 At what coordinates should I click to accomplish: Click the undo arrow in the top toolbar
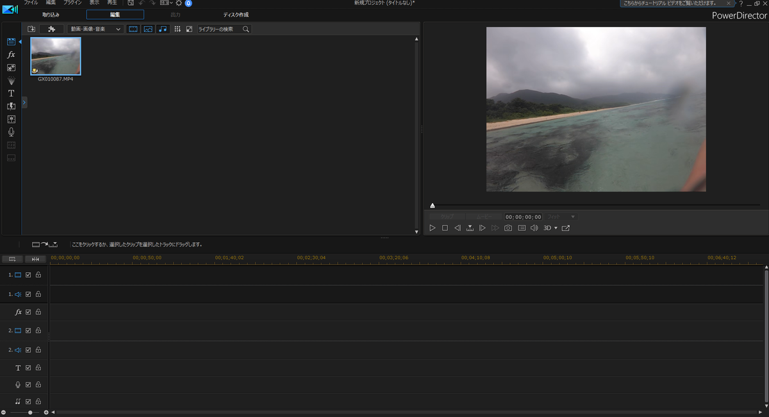(x=141, y=3)
